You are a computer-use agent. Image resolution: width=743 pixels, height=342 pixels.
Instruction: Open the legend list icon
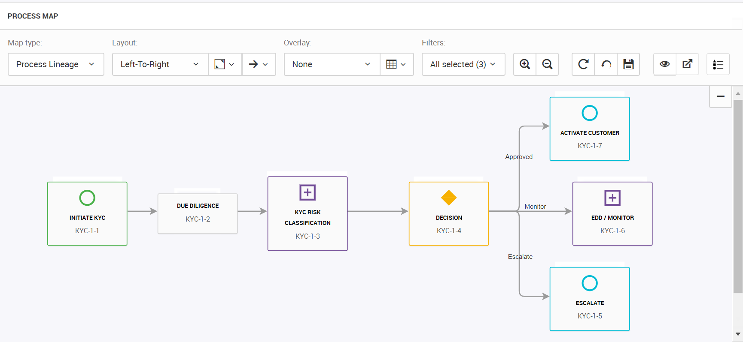click(x=718, y=64)
